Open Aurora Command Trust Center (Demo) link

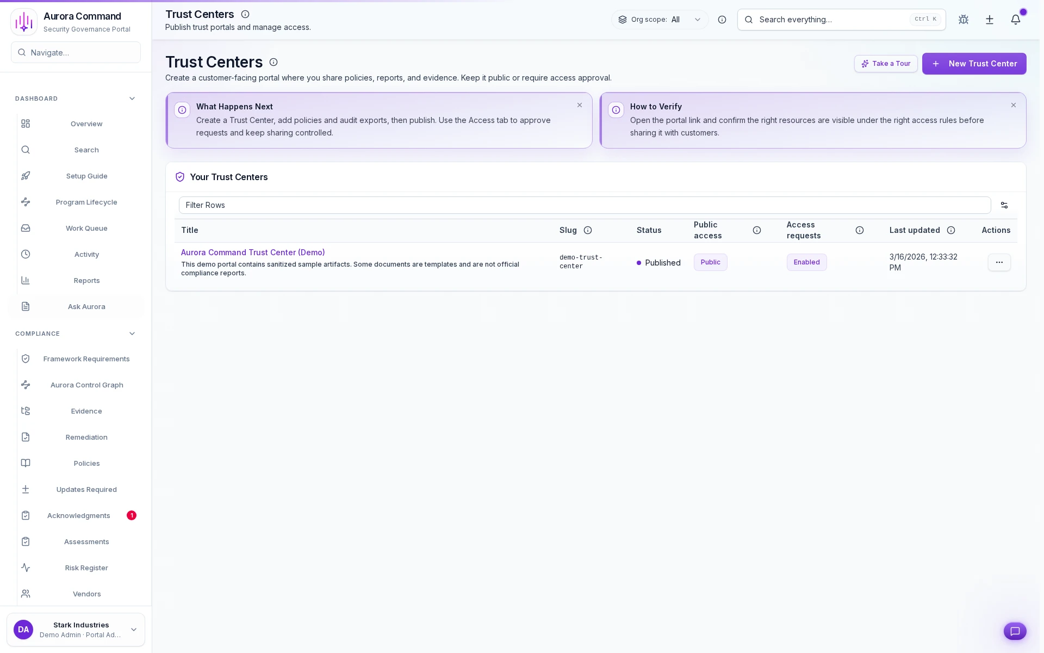click(x=252, y=252)
